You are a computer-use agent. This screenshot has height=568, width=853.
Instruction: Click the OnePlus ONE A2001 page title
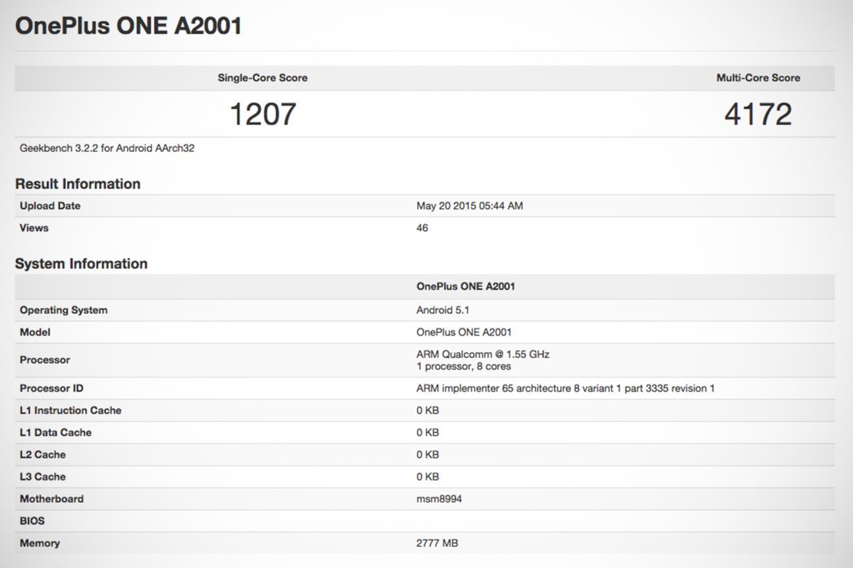(x=128, y=26)
